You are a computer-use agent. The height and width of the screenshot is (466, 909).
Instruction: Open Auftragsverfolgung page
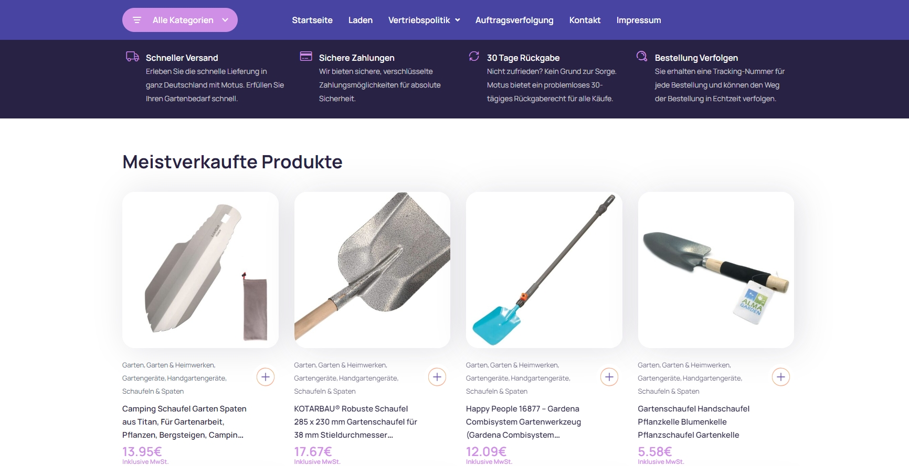(x=514, y=20)
